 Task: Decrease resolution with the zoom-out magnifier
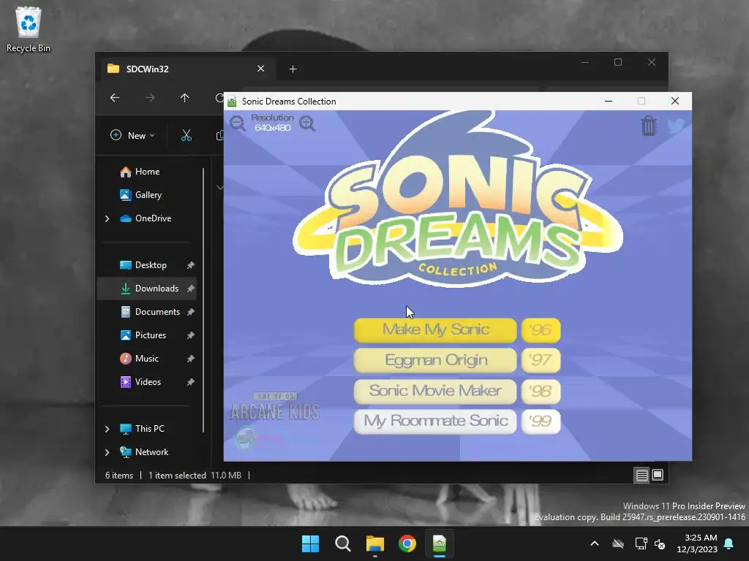pos(238,123)
